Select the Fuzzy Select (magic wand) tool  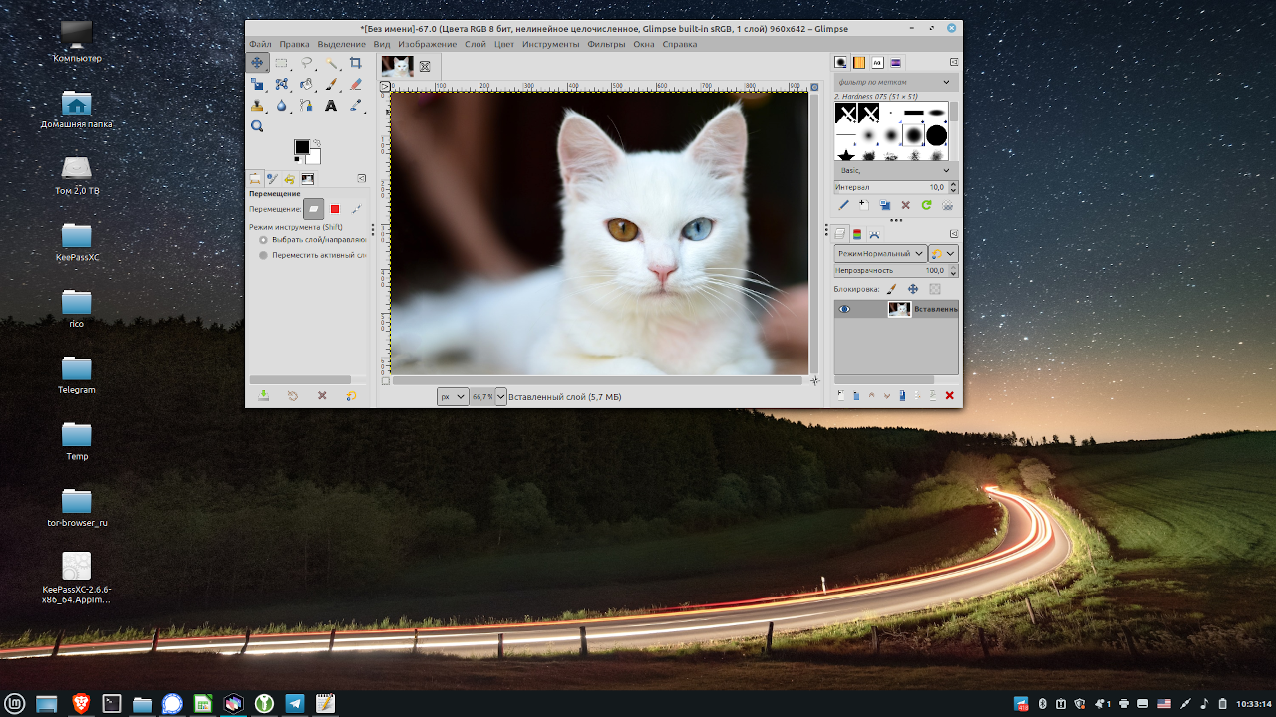click(x=333, y=62)
